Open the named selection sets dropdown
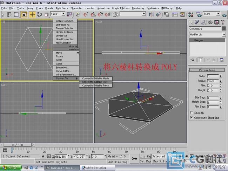The image size is (228, 171). click(x=133, y=14)
